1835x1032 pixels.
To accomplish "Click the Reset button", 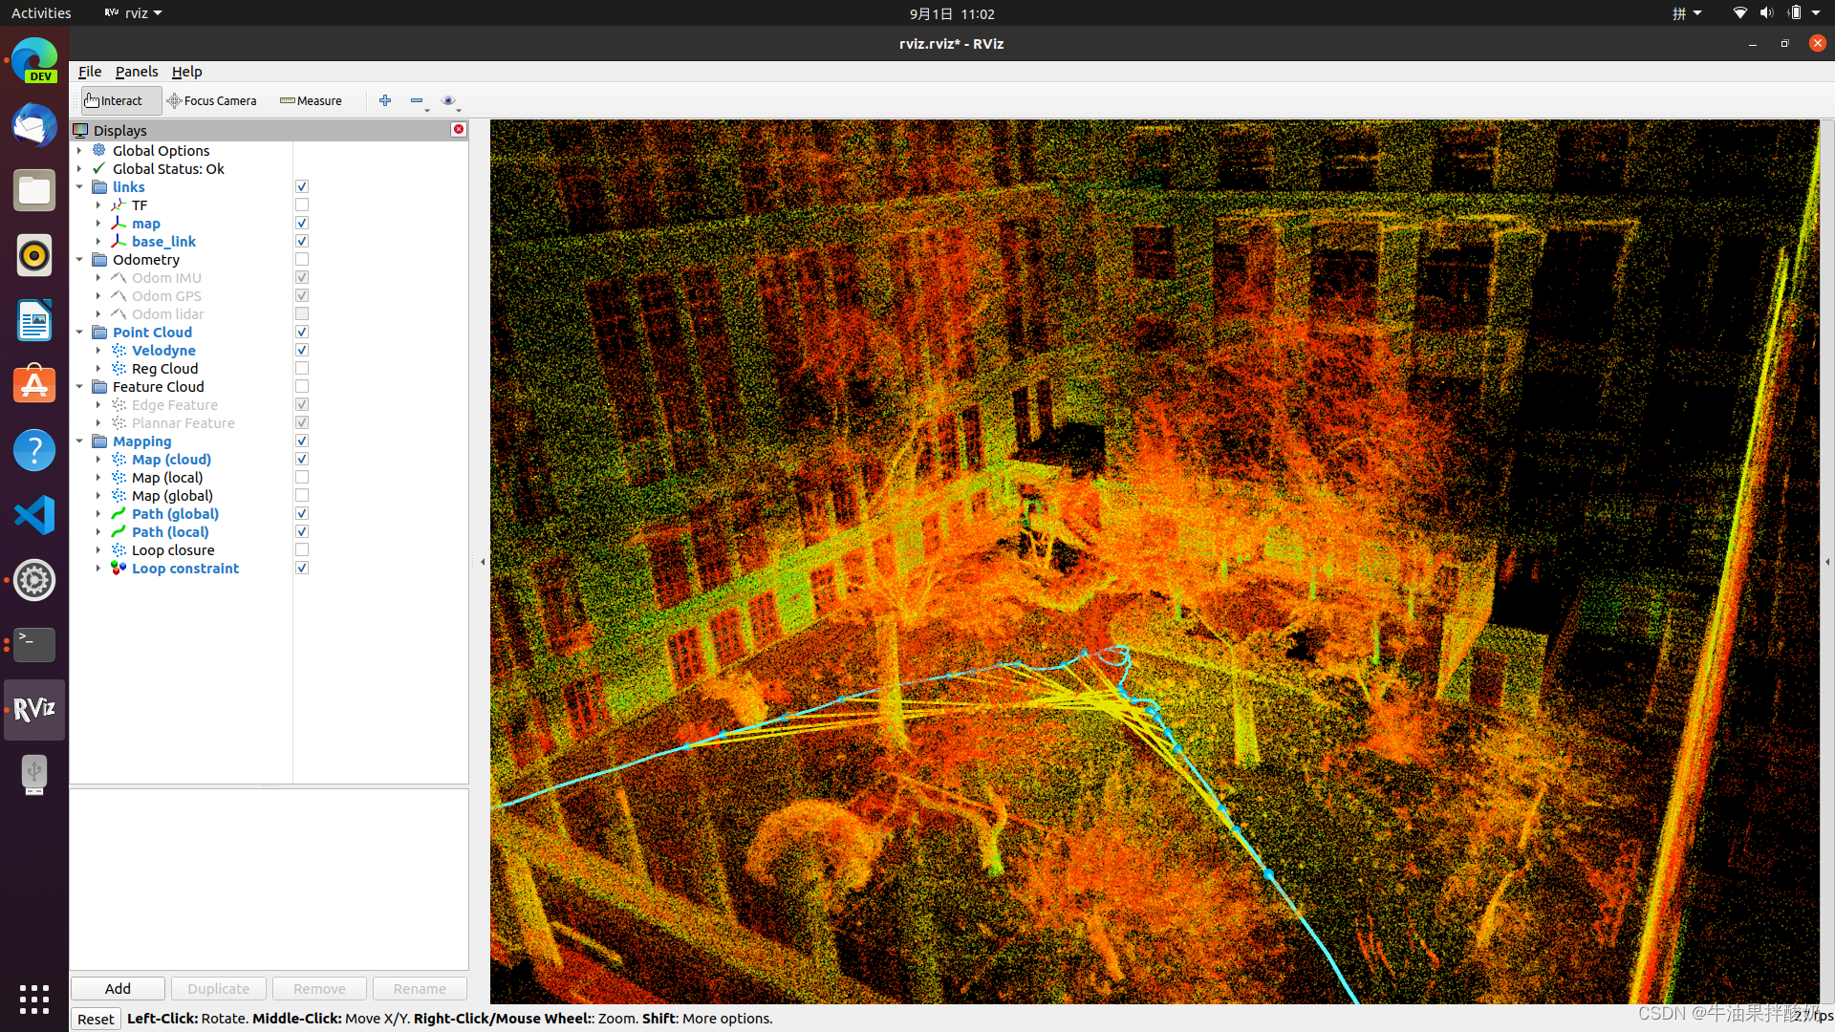I will click(96, 1019).
